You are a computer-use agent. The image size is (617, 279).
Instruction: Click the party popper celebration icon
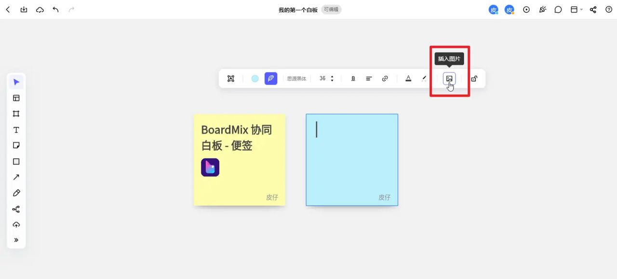click(542, 10)
